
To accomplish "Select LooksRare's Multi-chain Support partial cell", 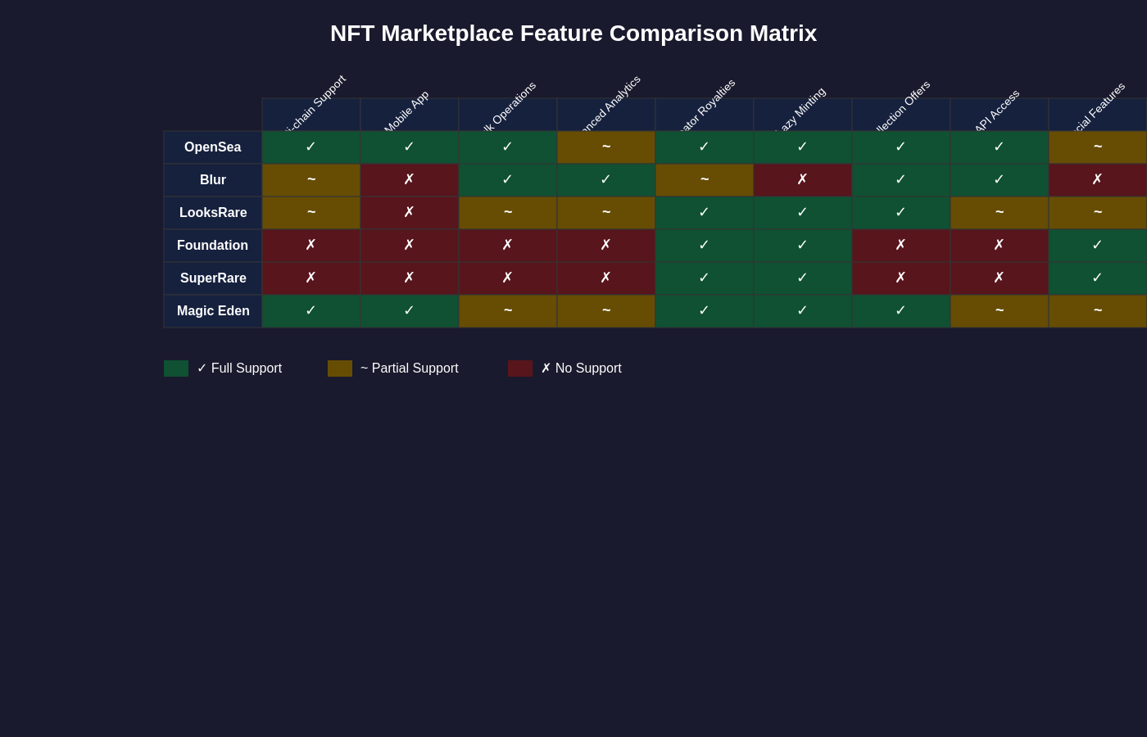I will click(x=311, y=213).
